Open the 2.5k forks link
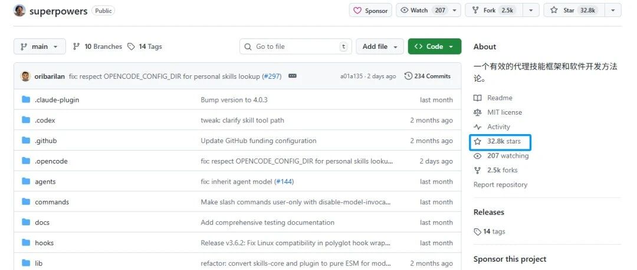This screenshot has width=637, height=270. click(x=503, y=170)
